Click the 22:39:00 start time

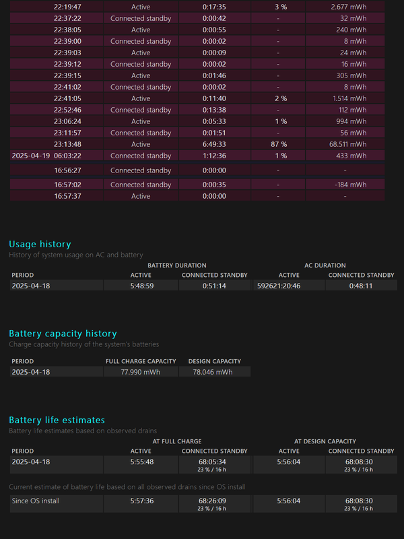pyautogui.click(x=67, y=41)
